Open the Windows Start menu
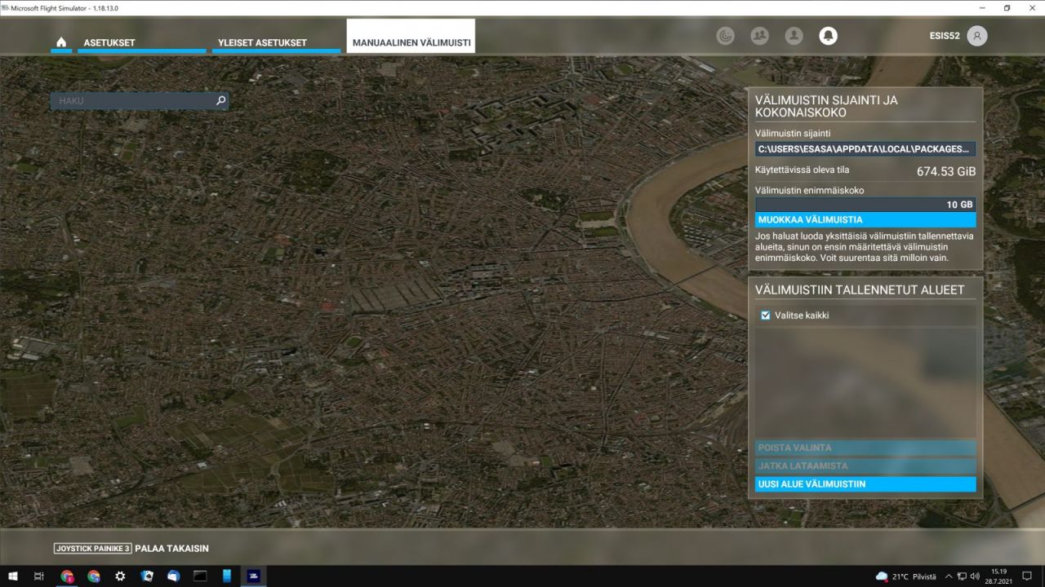 [13, 576]
